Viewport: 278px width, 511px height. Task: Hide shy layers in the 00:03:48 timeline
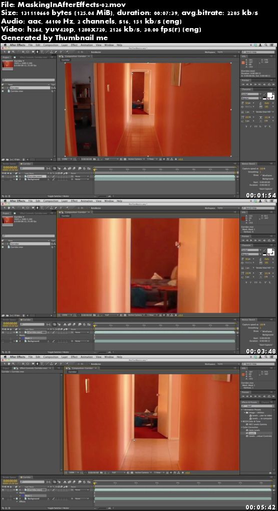click(x=65, y=324)
